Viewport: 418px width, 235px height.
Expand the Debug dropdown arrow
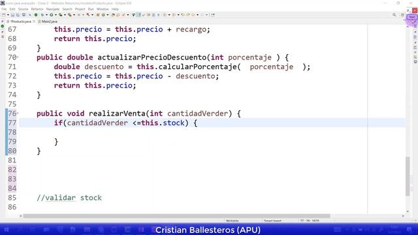pyautogui.click(x=46, y=15)
